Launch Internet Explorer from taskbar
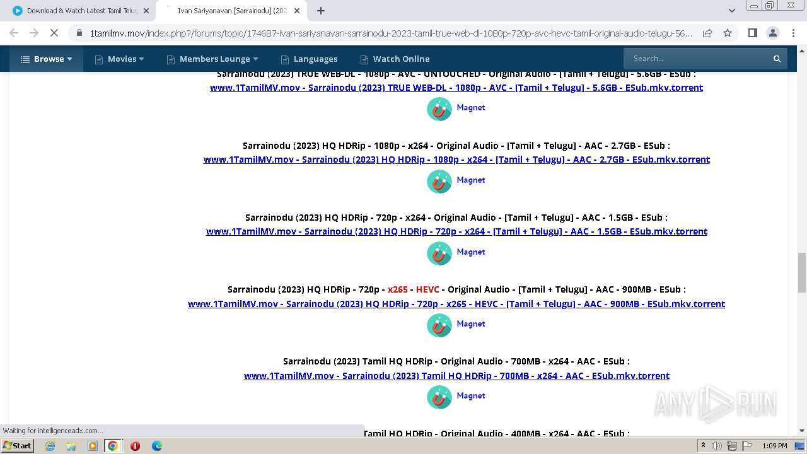This screenshot has width=807, height=454. point(50,446)
